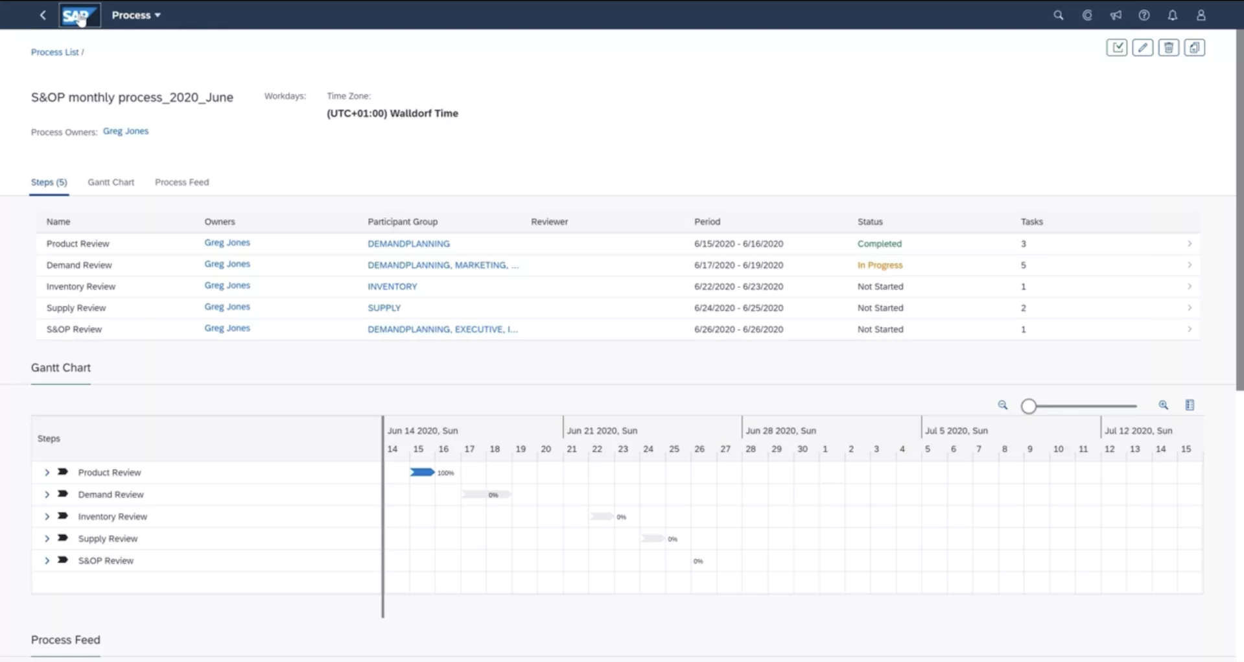Screen dimensions: 1244x662
Task: Click the Gantt zoom slider handle
Action: pyautogui.click(x=1028, y=406)
